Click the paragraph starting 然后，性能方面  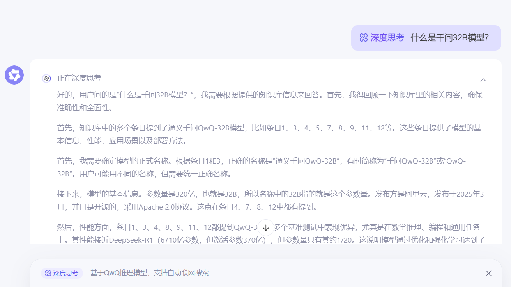[x=271, y=233]
